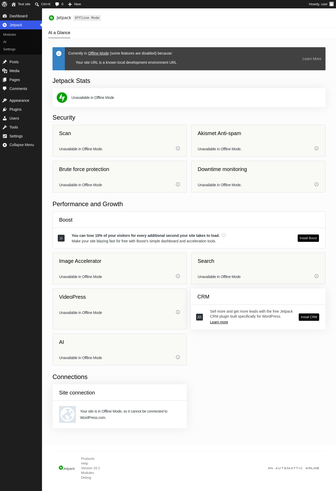Open the New content menu
Viewport: 336px width, 491px height.
pos(75,4)
